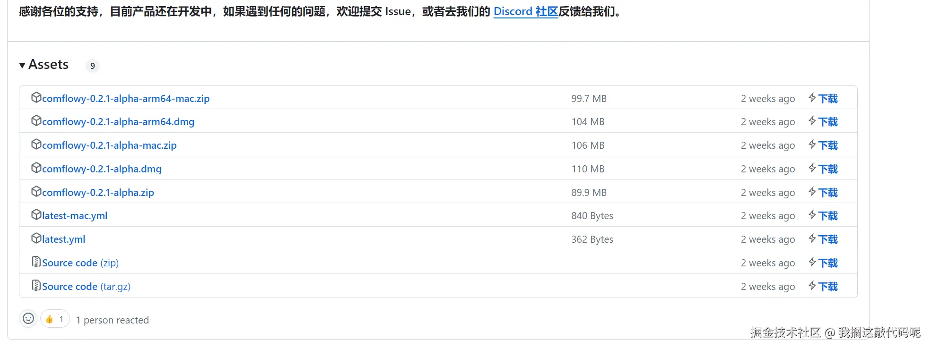Viewport: 931px width, 349px height.
Task: Click the Assets count badge 9
Action: (x=93, y=66)
